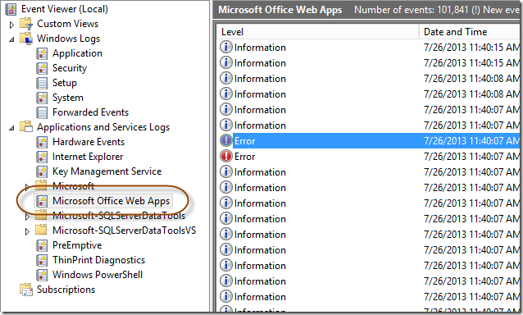Click the red Error icon in unselected row
Viewport: 523px width, 315px height.
226,156
